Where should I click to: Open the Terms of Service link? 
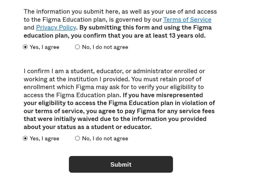[x=187, y=19]
